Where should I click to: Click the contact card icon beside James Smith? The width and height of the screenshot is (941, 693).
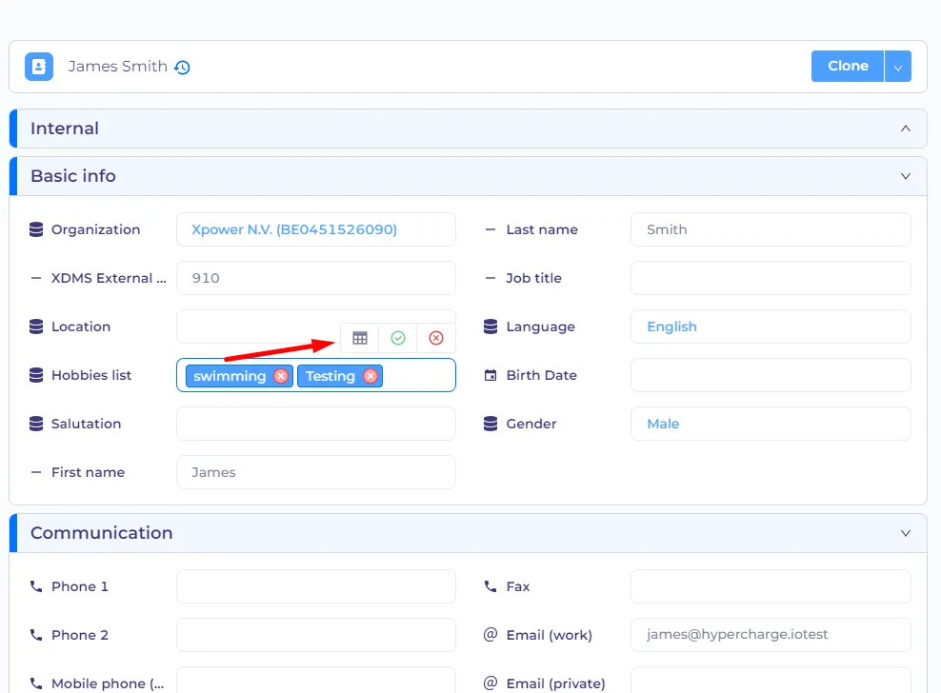pyautogui.click(x=39, y=67)
